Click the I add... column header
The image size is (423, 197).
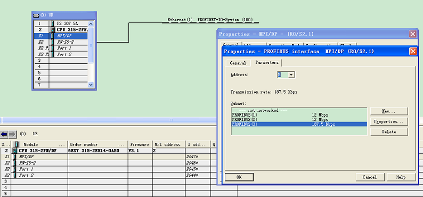pyautogui.click(x=198, y=144)
